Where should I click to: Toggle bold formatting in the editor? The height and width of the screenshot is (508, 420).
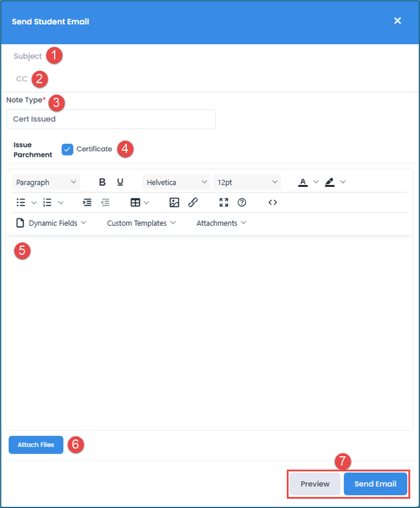pyautogui.click(x=102, y=182)
